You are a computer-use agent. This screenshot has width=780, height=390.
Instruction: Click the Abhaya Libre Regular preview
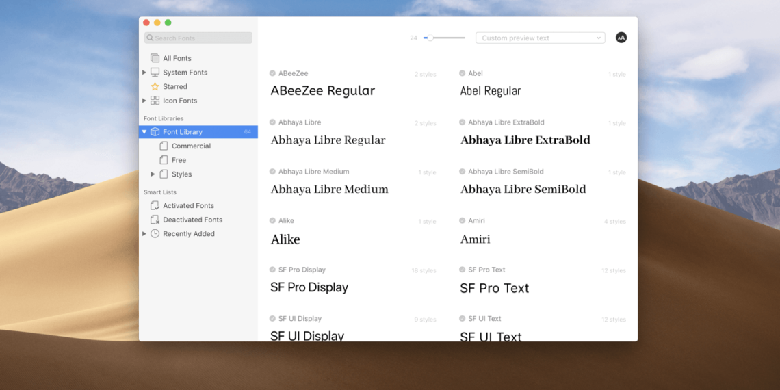click(328, 140)
